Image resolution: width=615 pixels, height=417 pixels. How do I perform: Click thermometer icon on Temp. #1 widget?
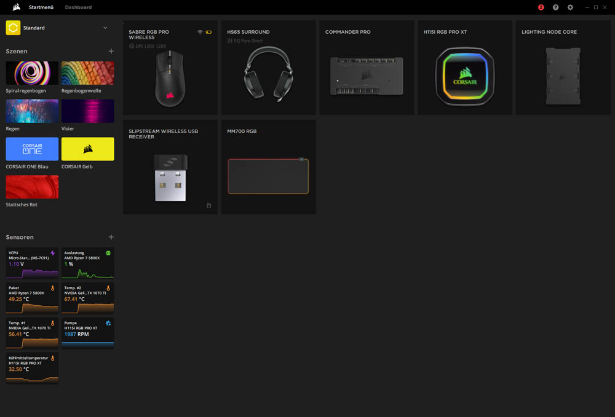(52, 323)
